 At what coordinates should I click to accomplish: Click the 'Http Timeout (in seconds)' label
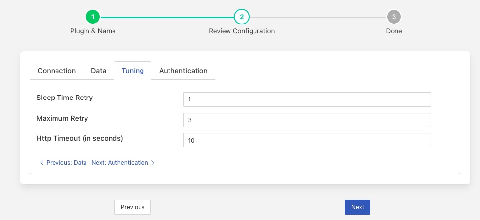point(80,138)
